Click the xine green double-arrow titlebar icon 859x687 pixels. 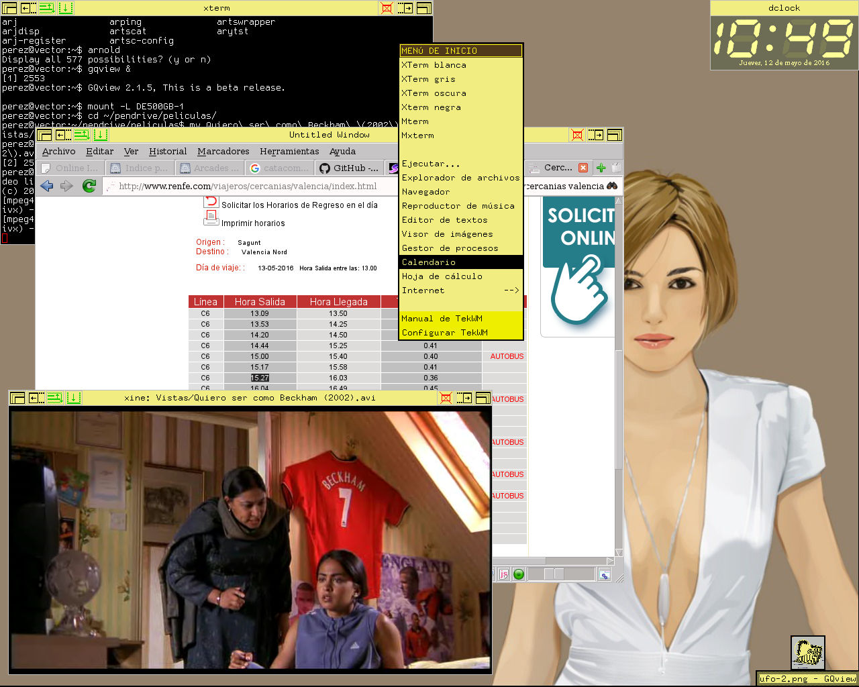point(55,398)
